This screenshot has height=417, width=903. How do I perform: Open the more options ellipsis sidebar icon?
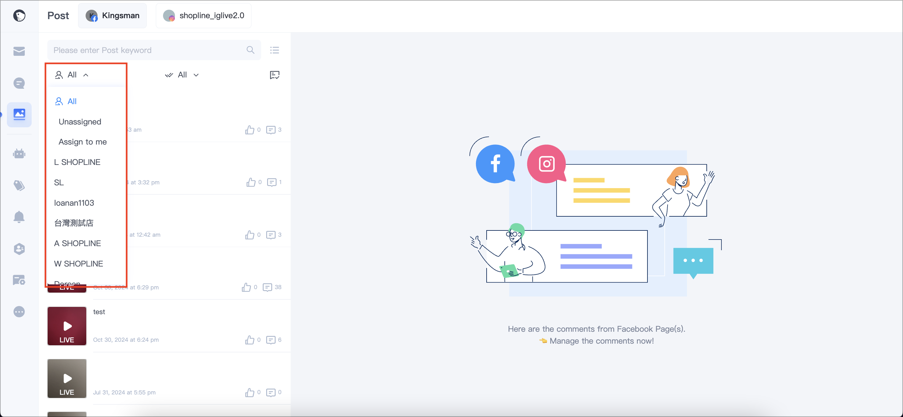coord(19,312)
